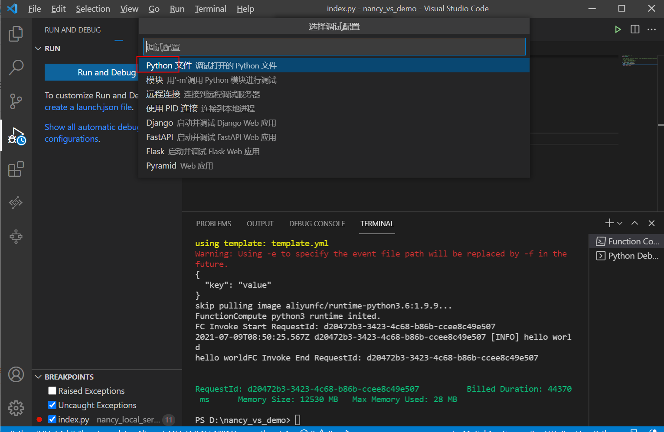Switch to the PROBLEMS tab

[x=213, y=224]
